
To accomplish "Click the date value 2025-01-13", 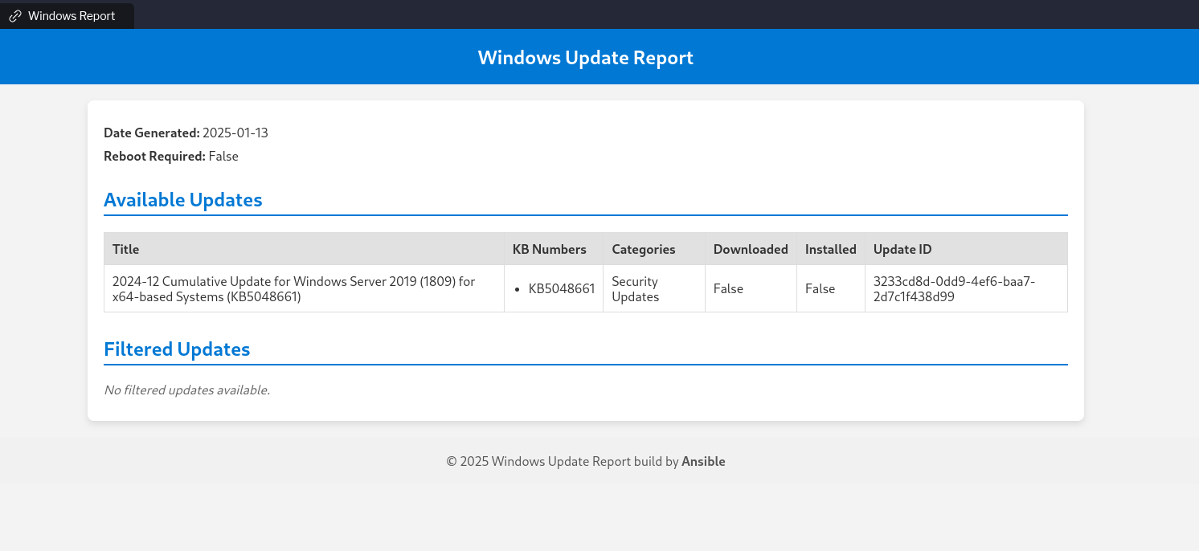I will tap(235, 133).
